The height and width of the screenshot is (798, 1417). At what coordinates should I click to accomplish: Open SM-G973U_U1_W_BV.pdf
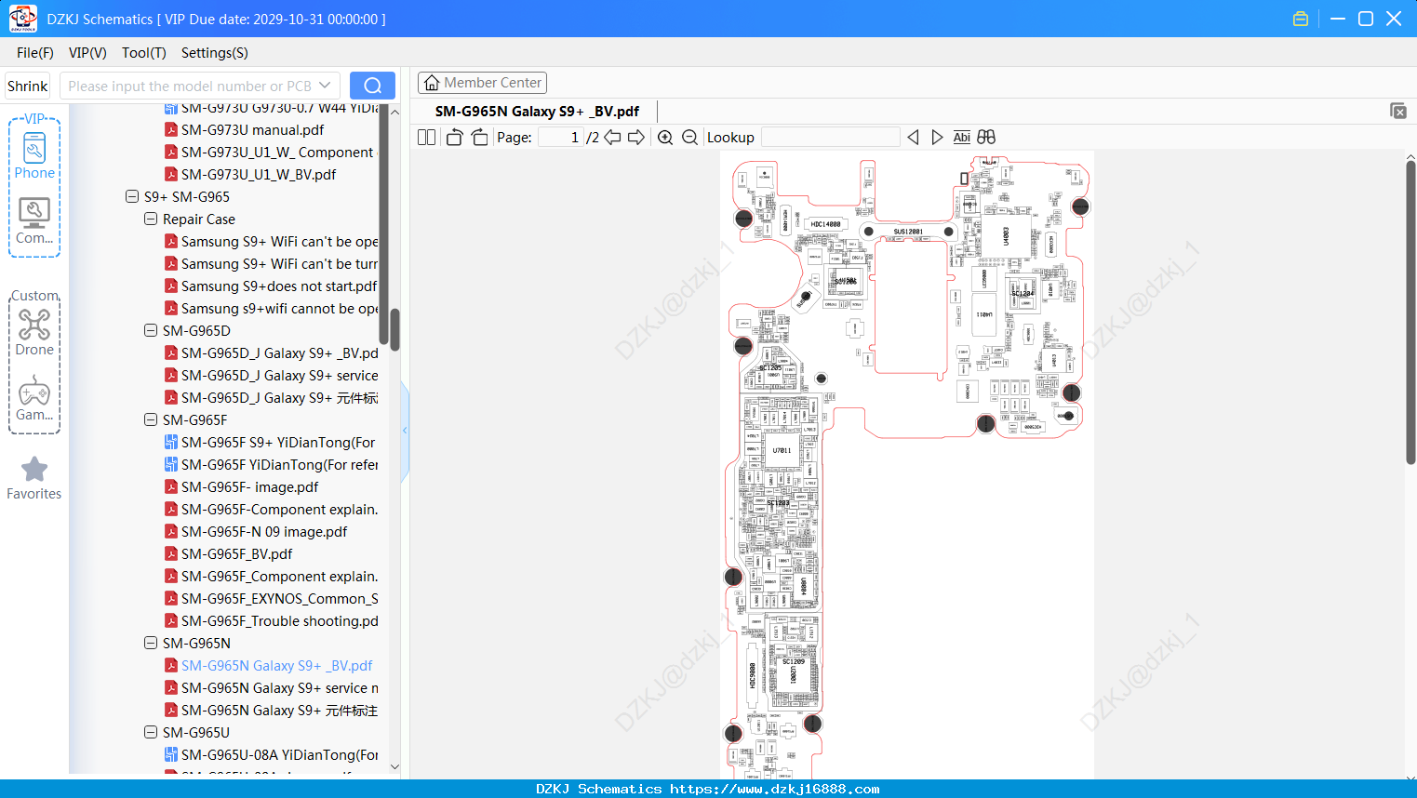259,175
